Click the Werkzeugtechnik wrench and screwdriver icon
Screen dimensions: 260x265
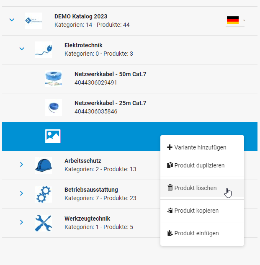pos(44,223)
